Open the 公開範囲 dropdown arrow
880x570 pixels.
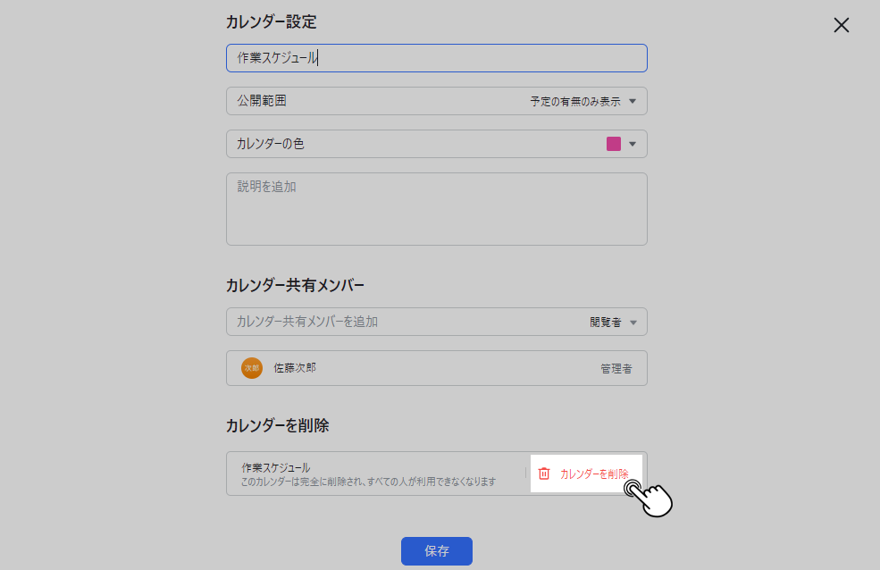[633, 101]
